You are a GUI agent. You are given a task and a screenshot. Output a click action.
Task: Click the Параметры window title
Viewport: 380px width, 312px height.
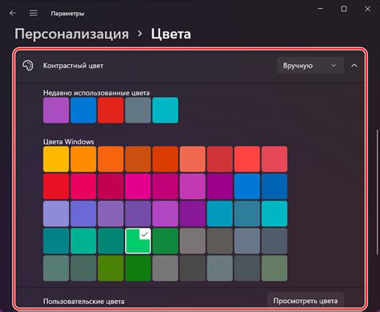tap(67, 14)
